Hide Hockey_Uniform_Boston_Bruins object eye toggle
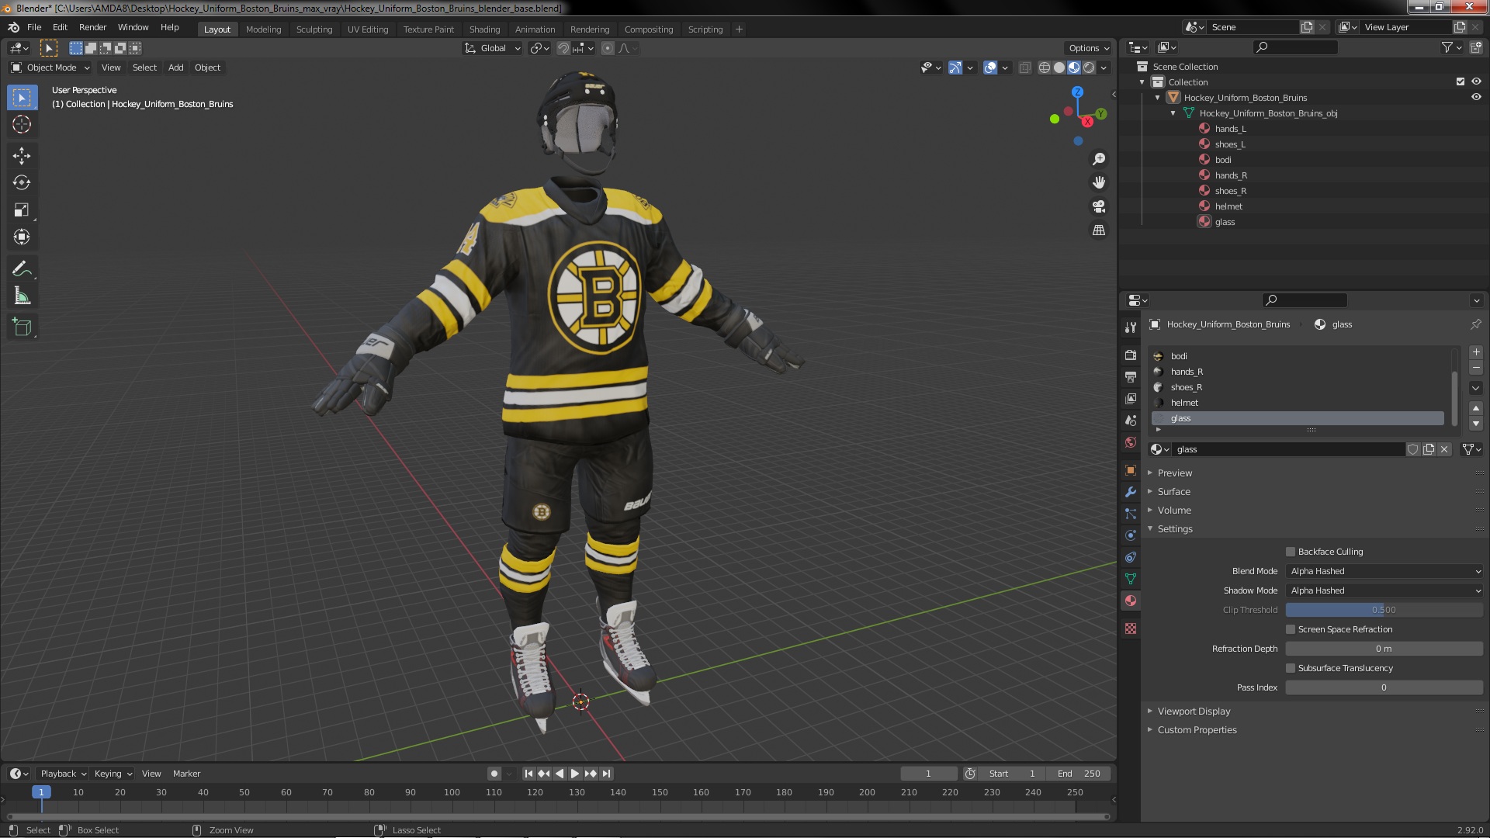 tap(1476, 97)
